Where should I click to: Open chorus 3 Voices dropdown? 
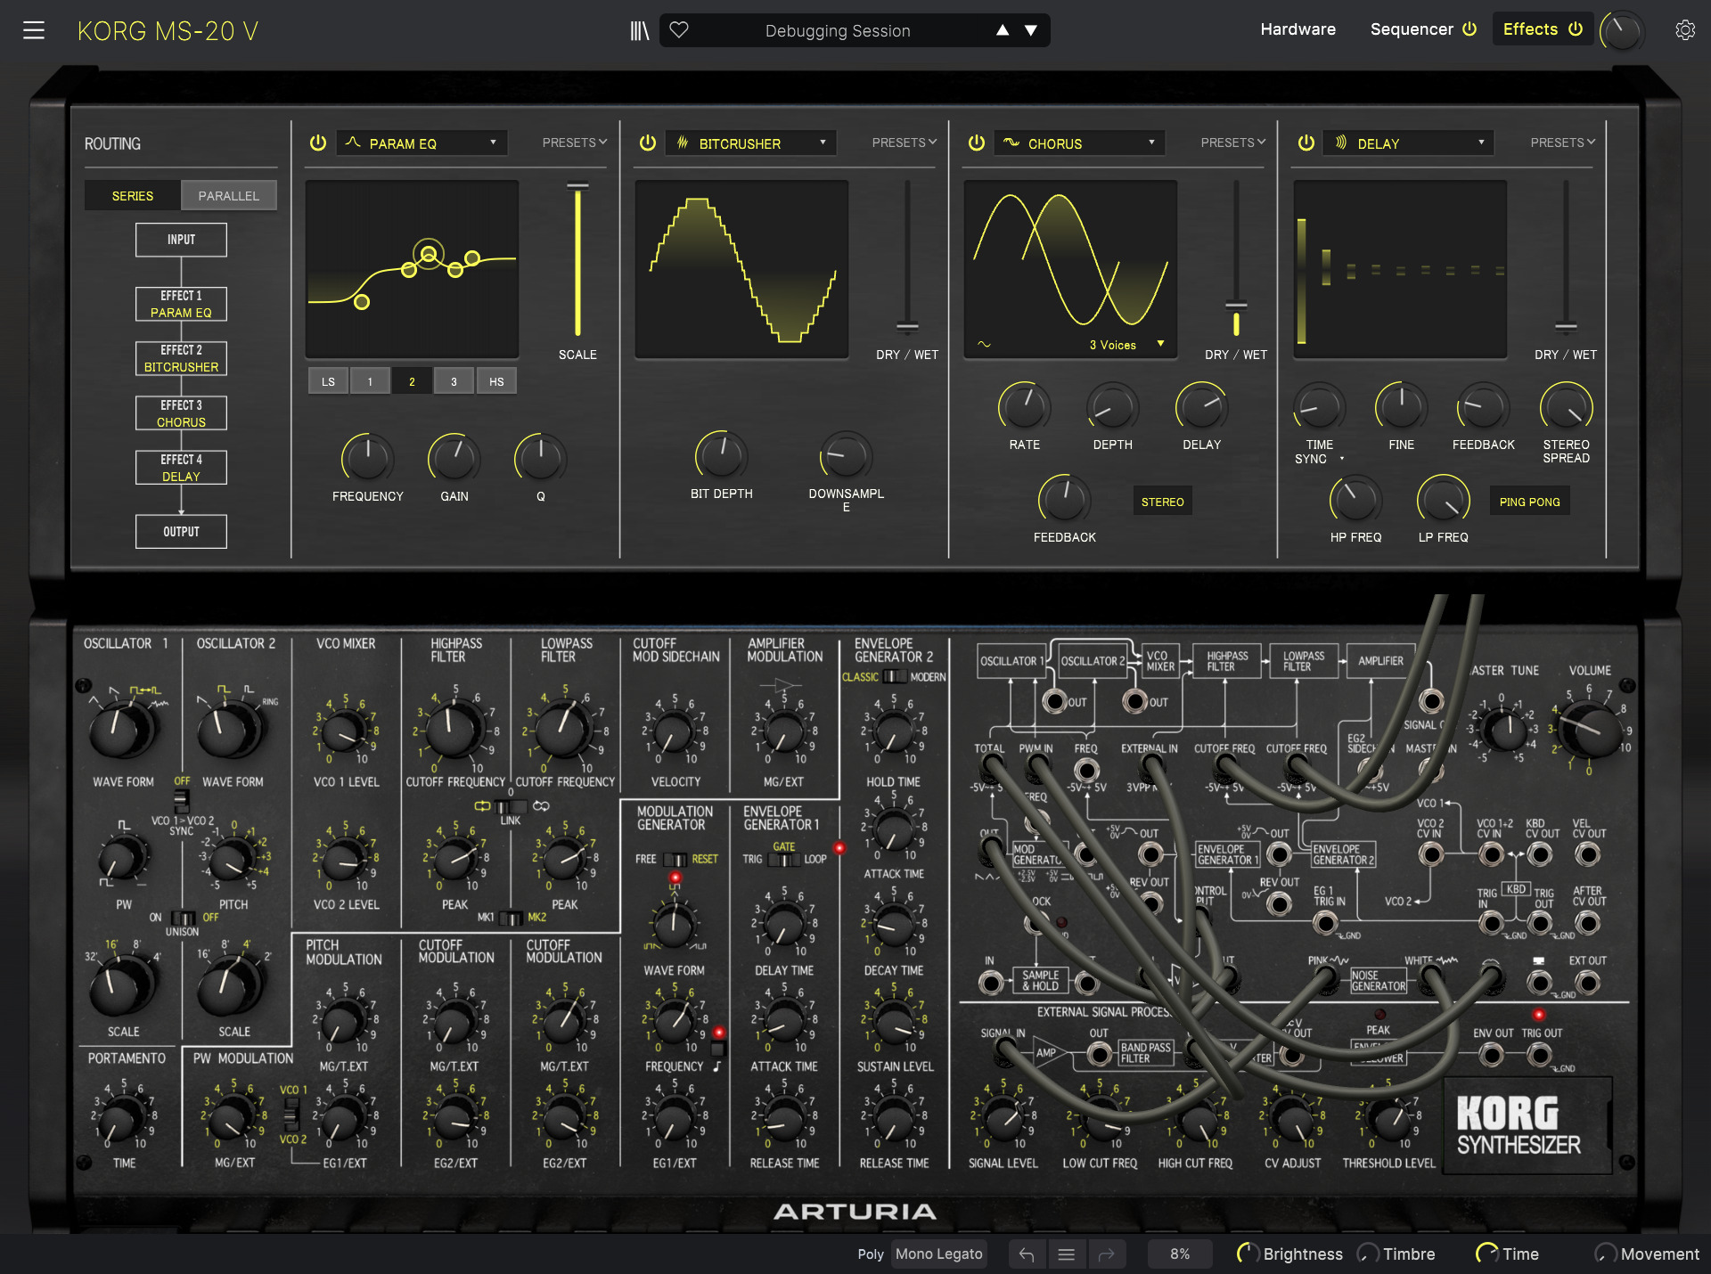click(1126, 345)
